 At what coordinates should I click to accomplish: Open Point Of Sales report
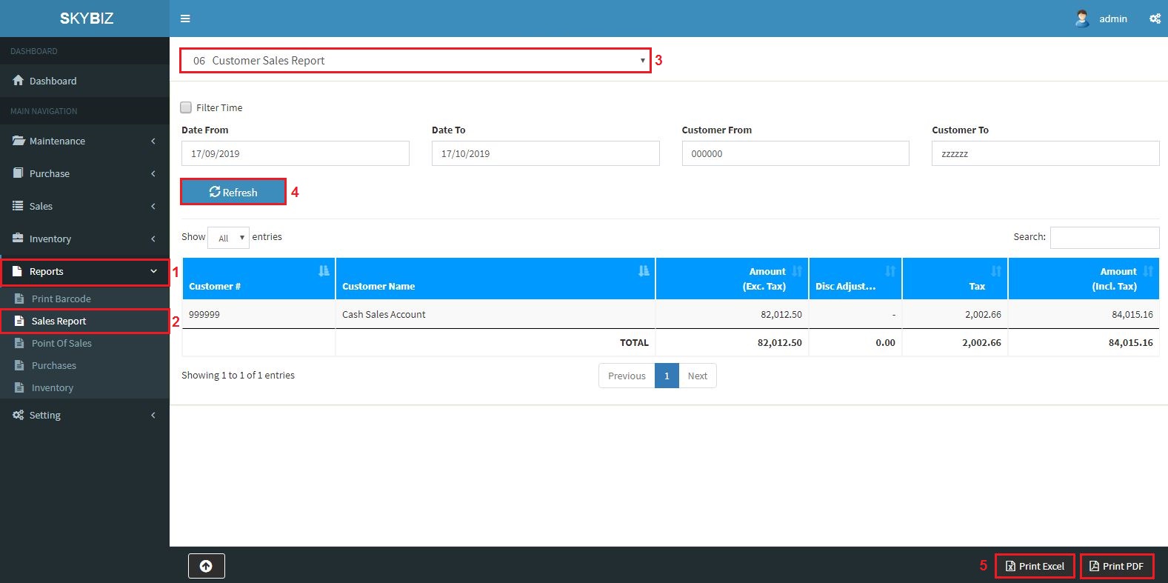point(61,344)
